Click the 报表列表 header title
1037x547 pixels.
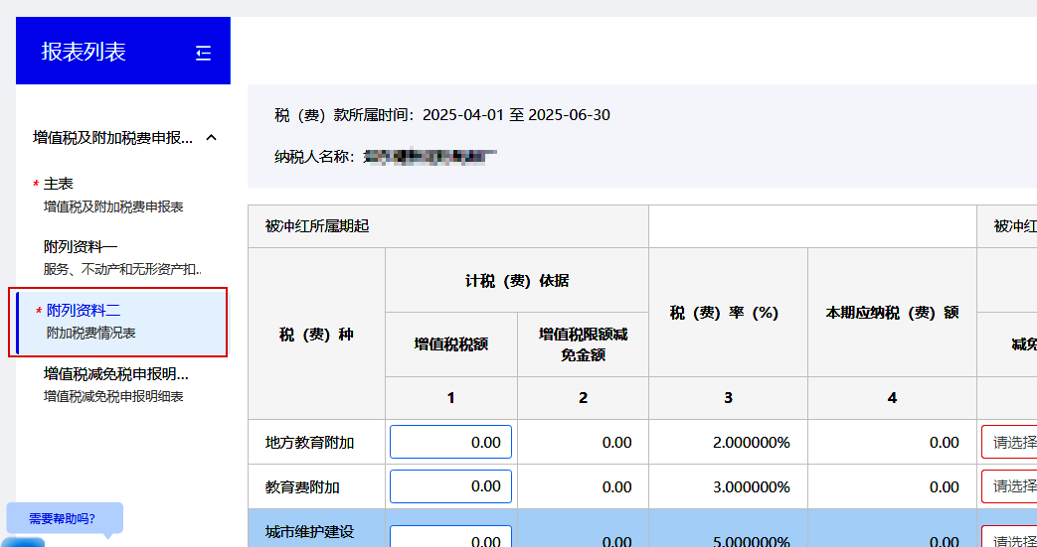coord(84,52)
